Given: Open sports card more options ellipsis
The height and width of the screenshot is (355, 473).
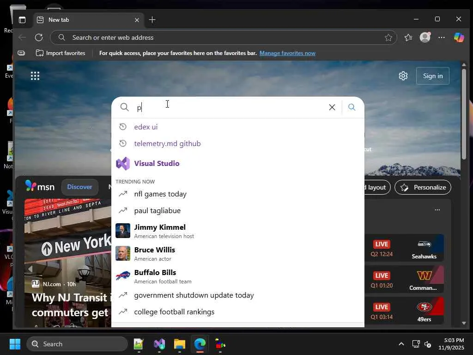Looking at the screenshot, I should click(x=437, y=210).
